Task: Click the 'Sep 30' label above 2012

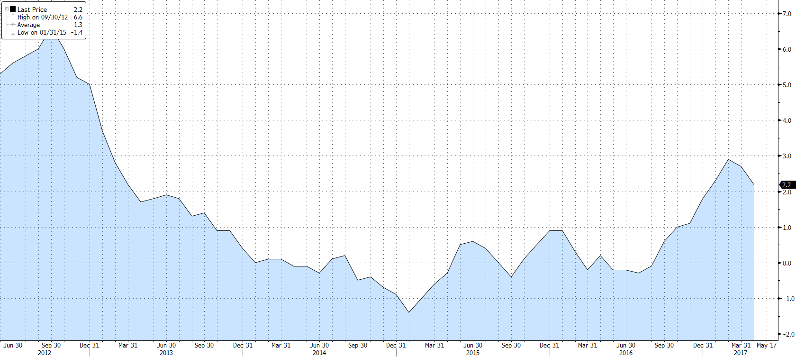Action: 51,345
